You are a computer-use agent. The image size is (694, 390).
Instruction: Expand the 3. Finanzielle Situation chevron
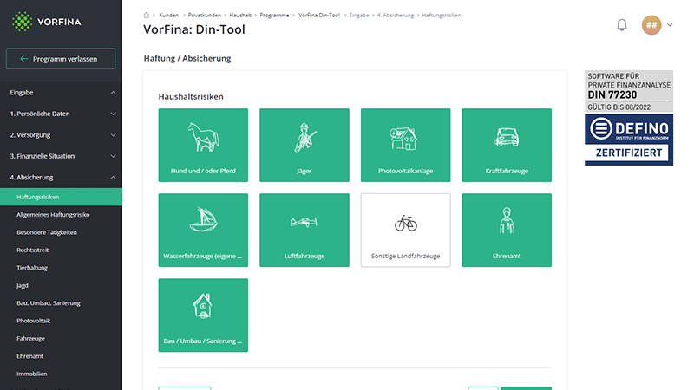(x=113, y=156)
